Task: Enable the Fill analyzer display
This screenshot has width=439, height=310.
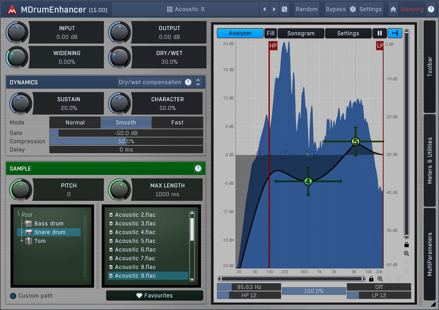Action: 270,33
